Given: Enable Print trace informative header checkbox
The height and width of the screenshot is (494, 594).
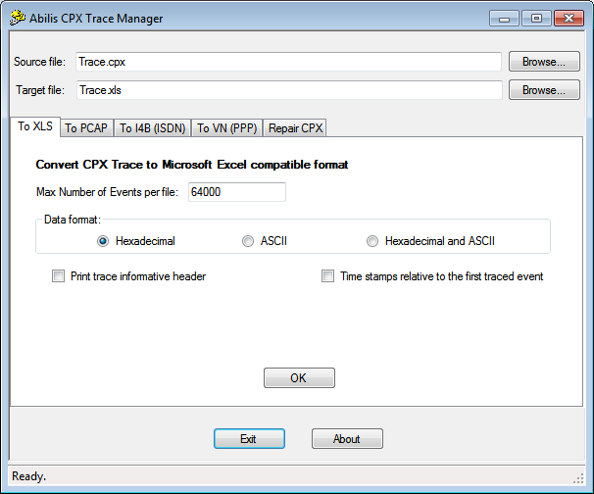Looking at the screenshot, I should coord(58,276).
